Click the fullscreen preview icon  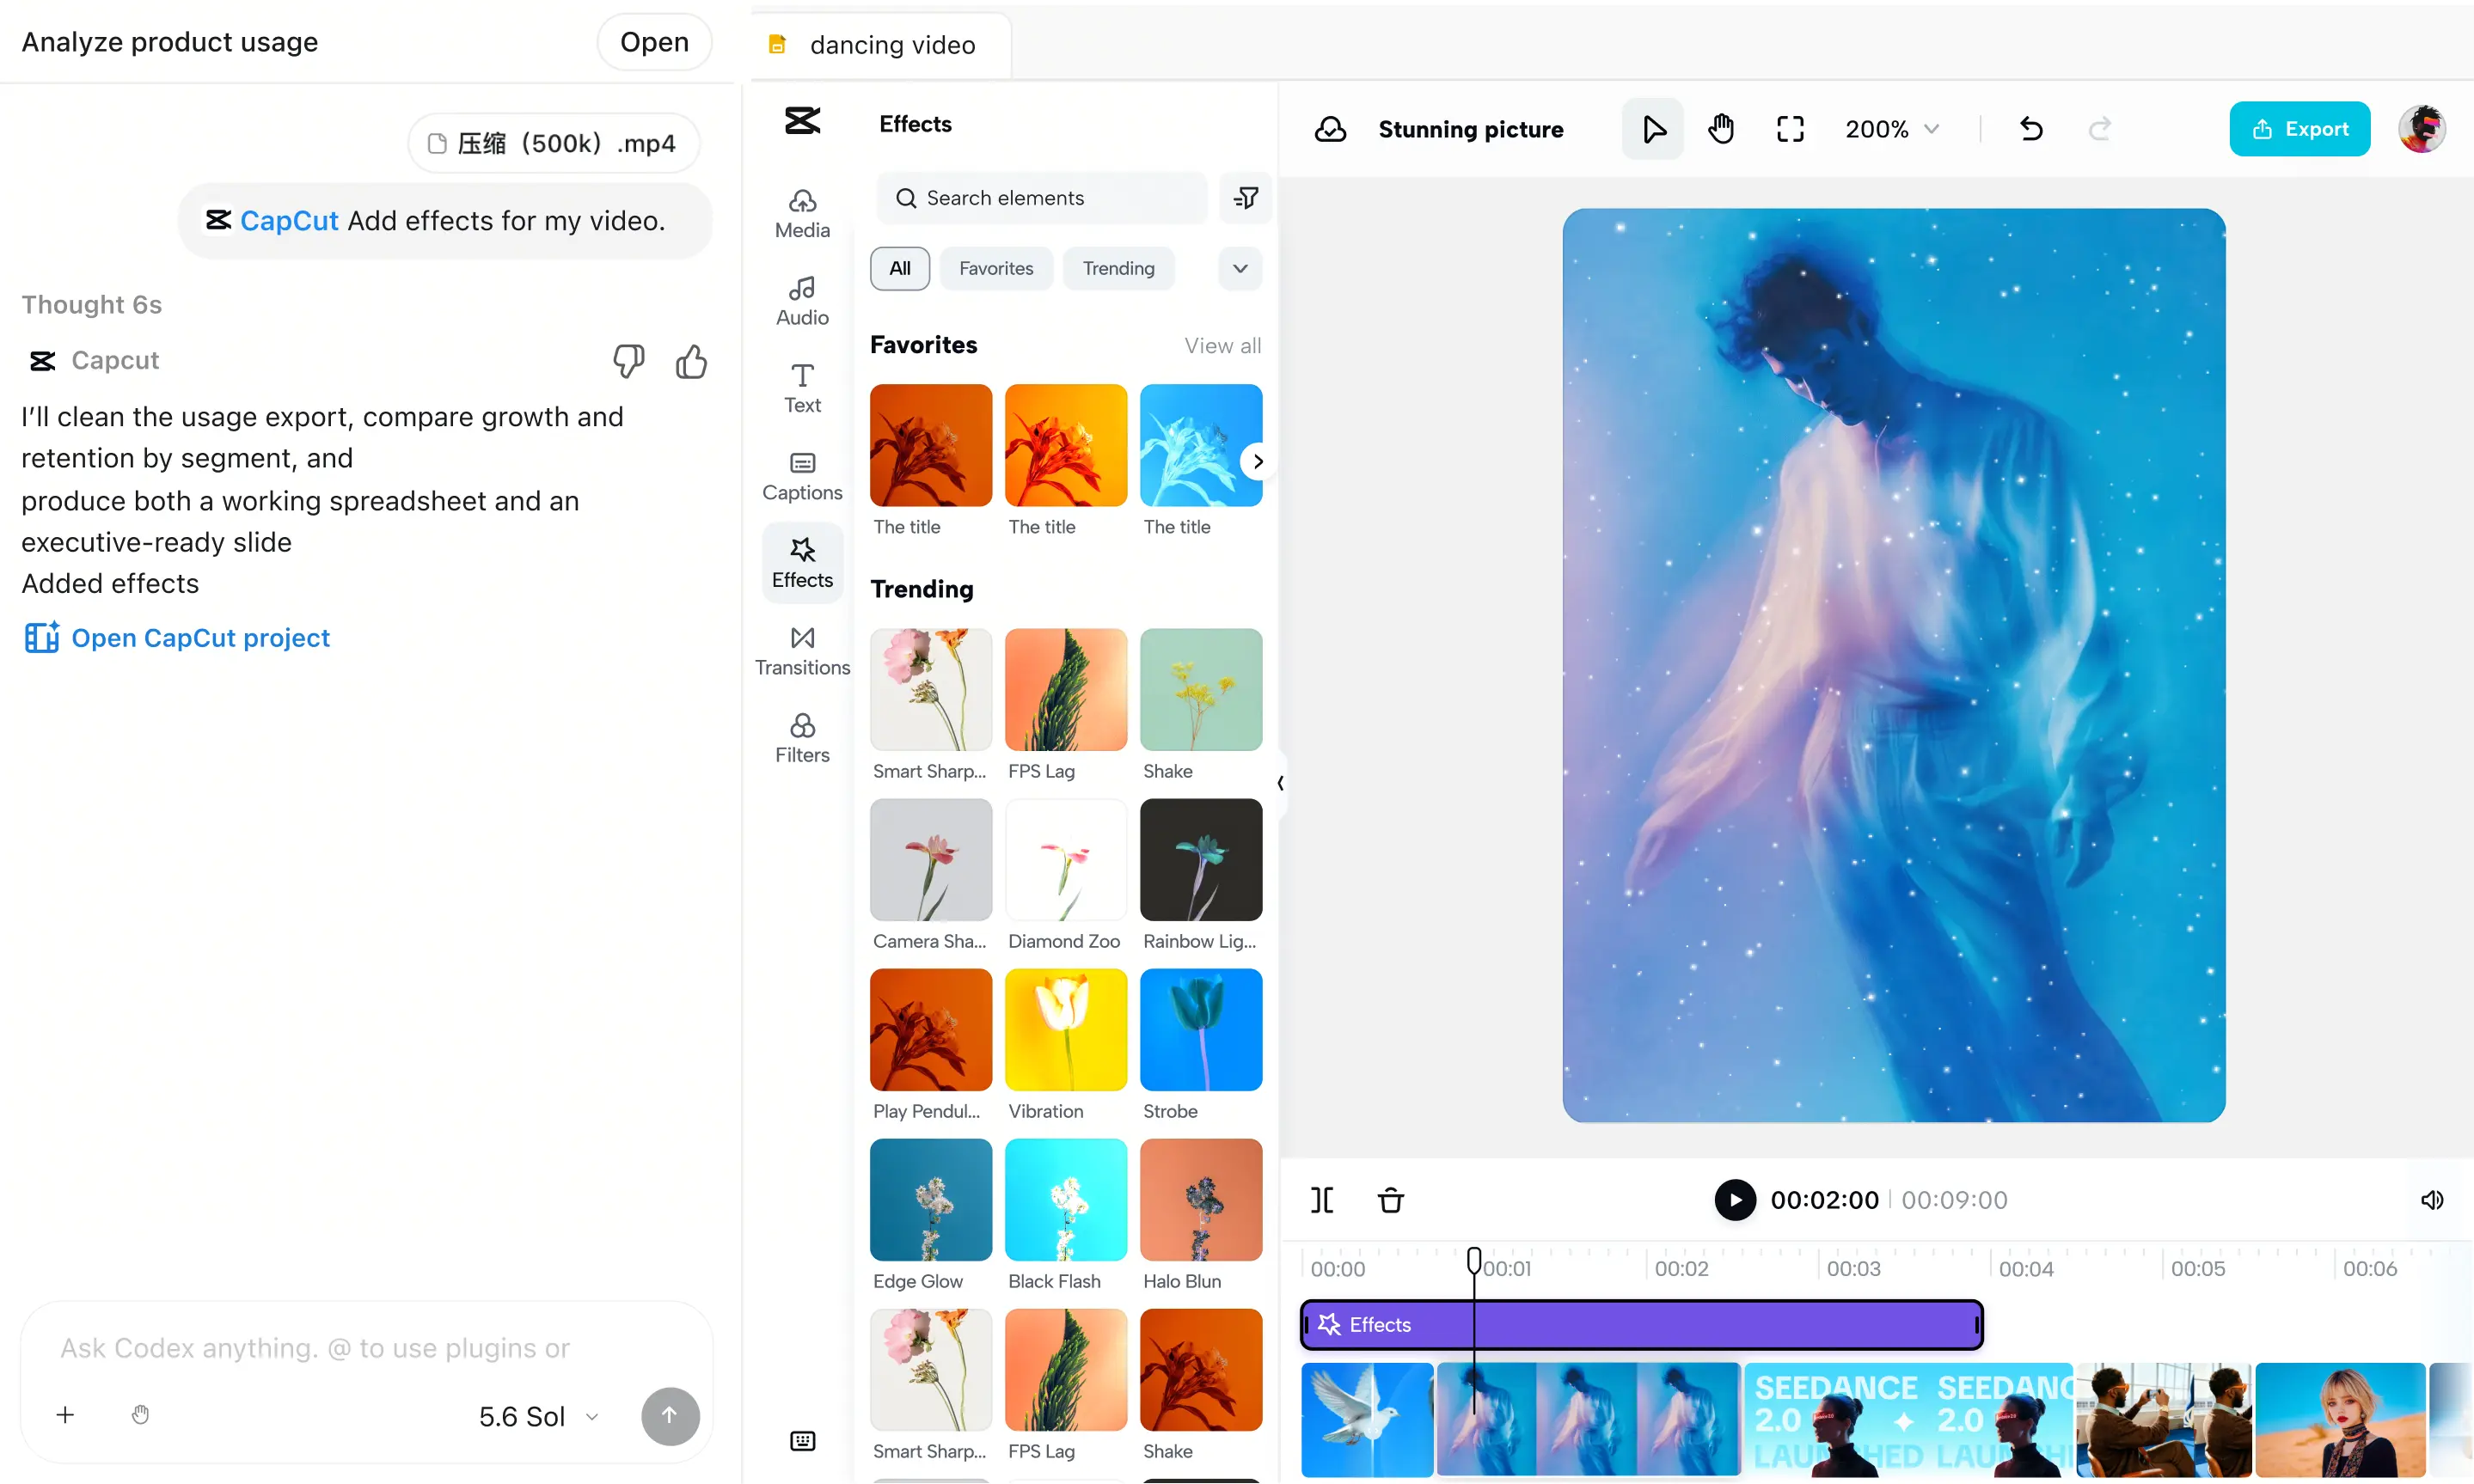pyautogui.click(x=1791, y=129)
